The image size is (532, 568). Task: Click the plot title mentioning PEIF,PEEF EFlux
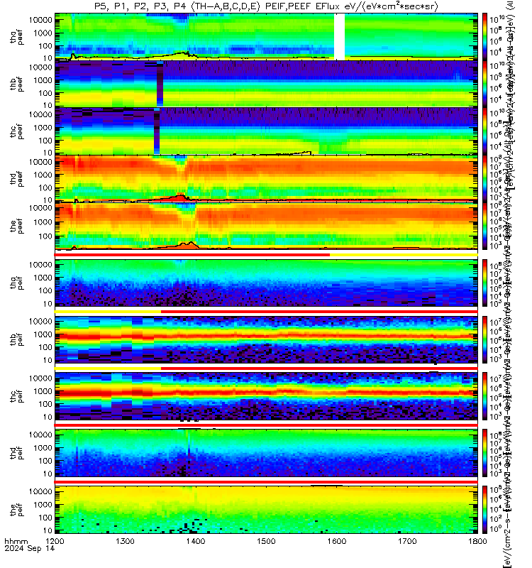tap(266, 6)
